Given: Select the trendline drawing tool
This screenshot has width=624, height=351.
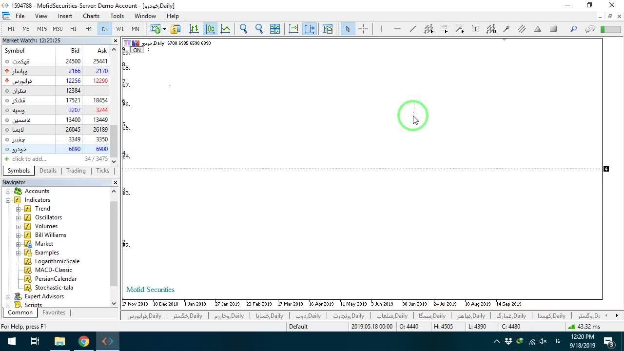Looking at the screenshot, I should [413, 29].
